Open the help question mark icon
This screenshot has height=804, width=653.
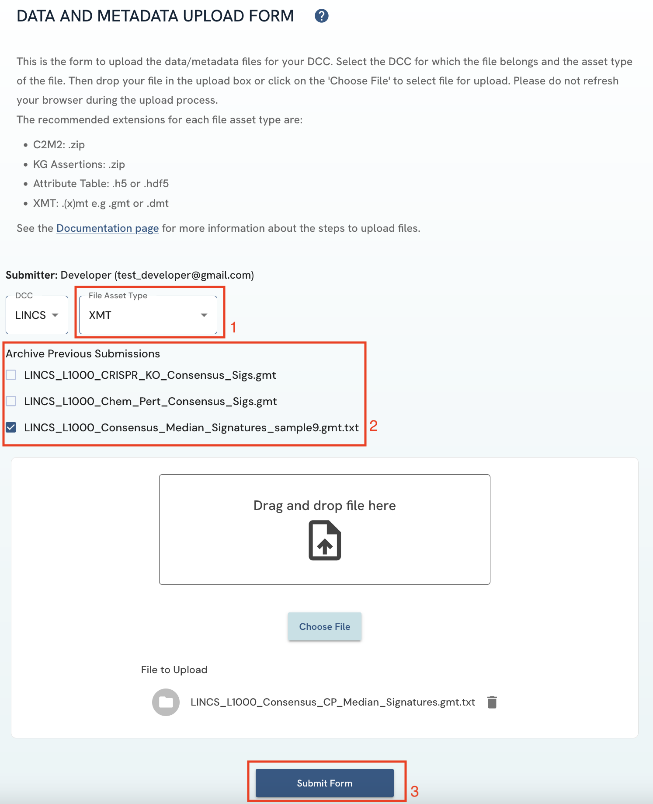pos(322,16)
